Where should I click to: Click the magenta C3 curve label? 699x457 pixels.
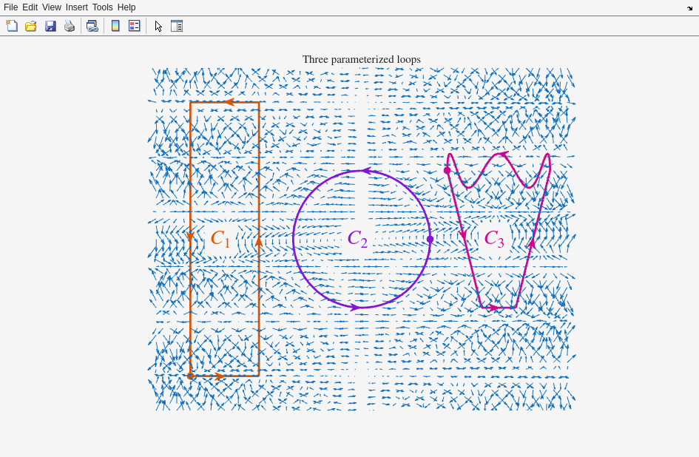tap(494, 239)
